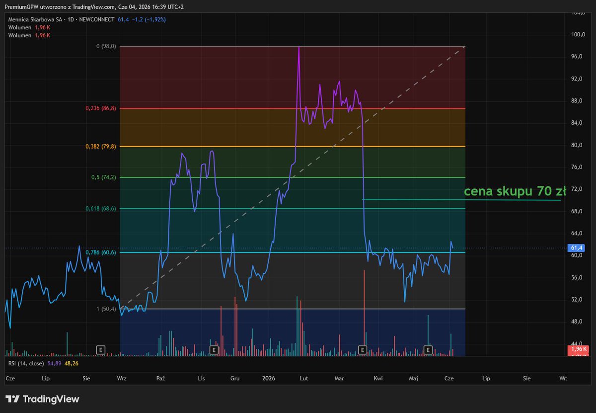Open the E earnings marker between Lis and Gru
This screenshot has width=596, height=413.
pyautogui.click(x=214, y=350)
